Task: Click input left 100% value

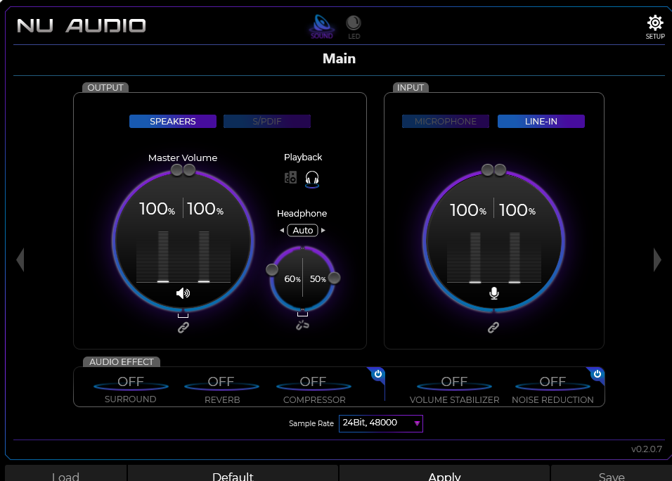Action: 468,210
